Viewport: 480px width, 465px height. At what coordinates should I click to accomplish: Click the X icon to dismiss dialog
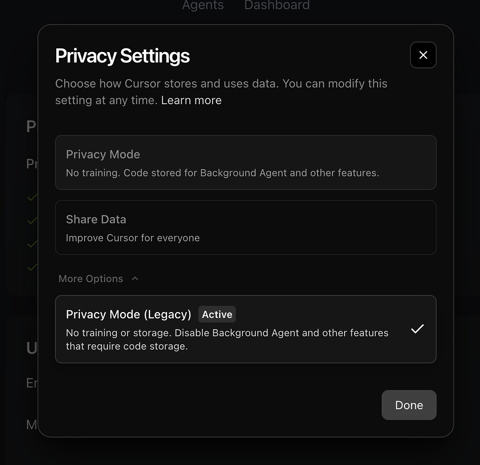tap(423, 55)
